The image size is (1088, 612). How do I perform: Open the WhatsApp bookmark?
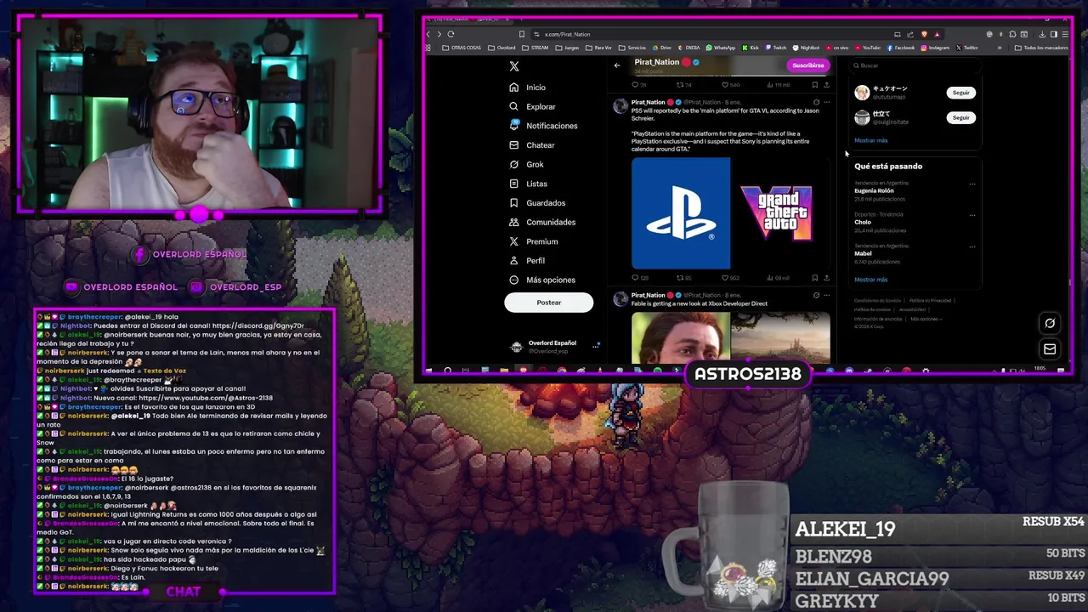pos(720,48)
